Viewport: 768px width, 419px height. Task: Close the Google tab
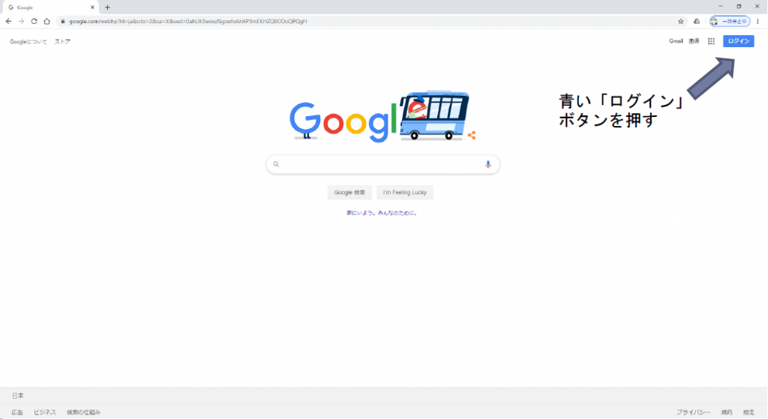[x=92, y=7]
